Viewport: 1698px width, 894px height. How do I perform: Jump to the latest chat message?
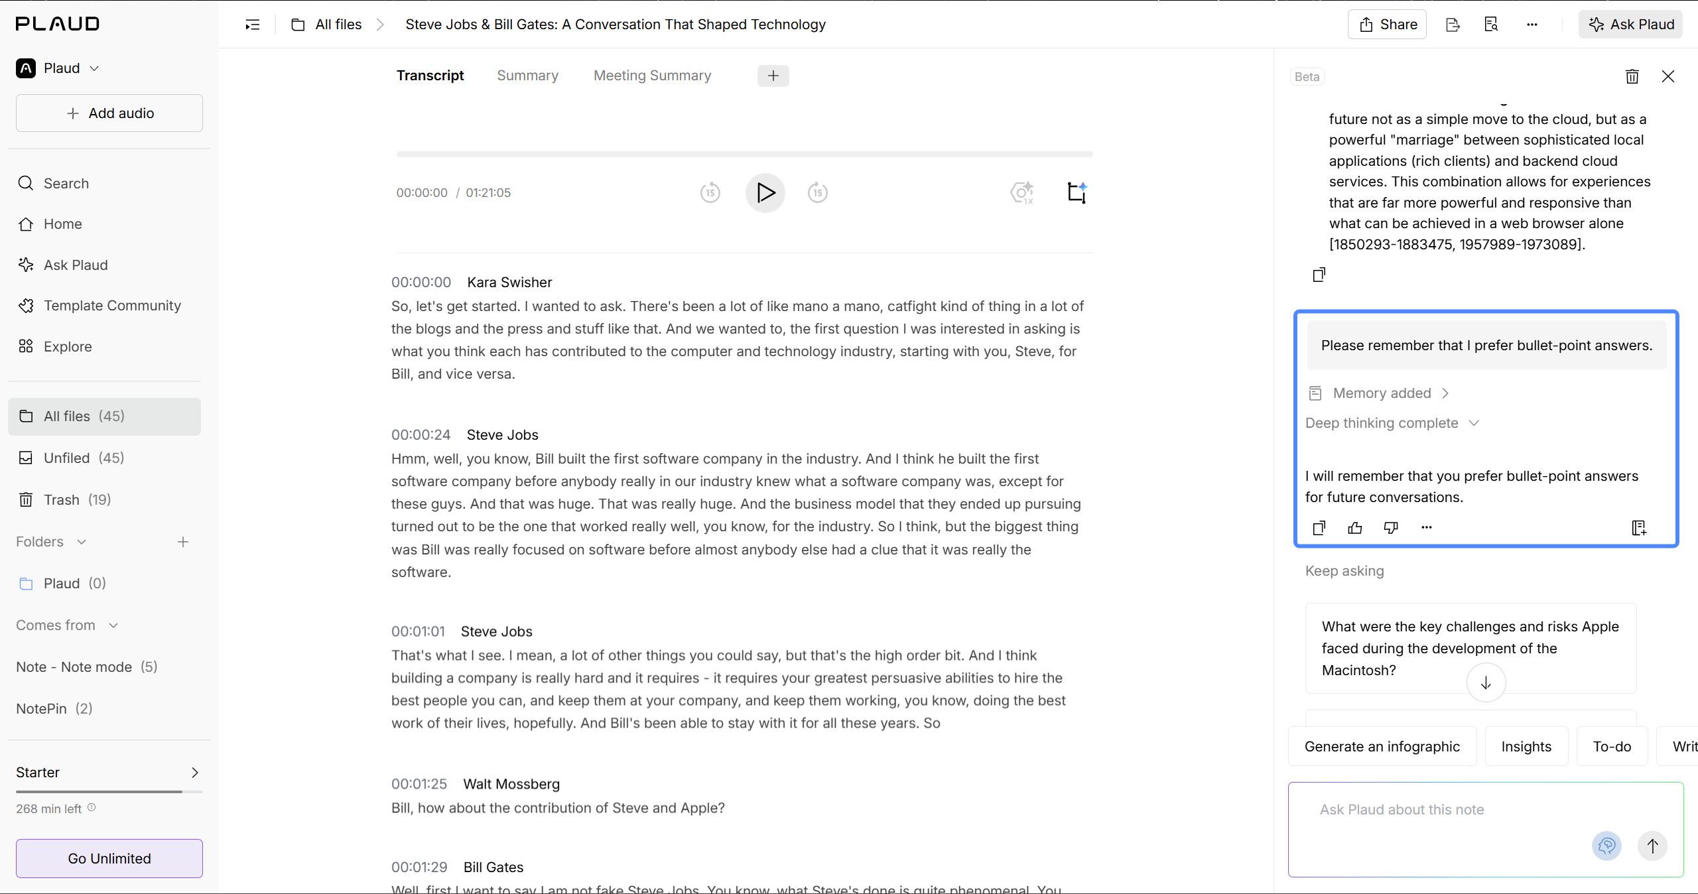pos(1486,683)
